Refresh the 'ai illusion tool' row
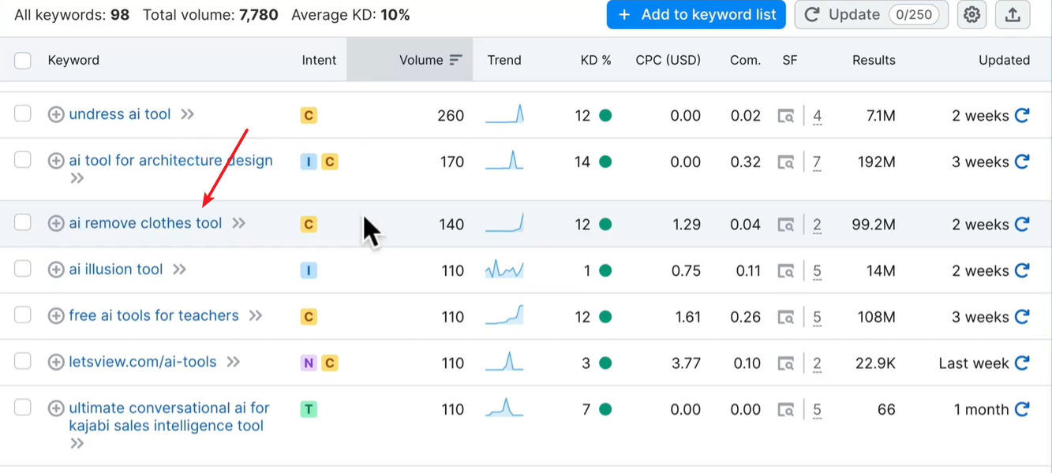 (x=1022, y=270)
